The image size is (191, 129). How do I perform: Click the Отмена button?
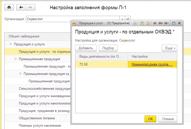click(x=168, y=119)
